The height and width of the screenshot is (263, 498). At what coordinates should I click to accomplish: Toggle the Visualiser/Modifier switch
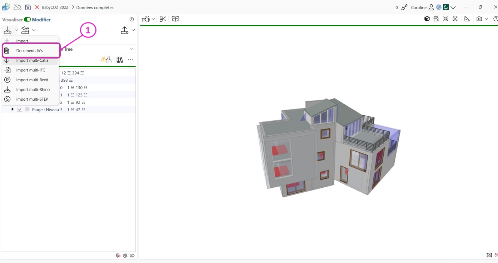[x=28, y=20]
